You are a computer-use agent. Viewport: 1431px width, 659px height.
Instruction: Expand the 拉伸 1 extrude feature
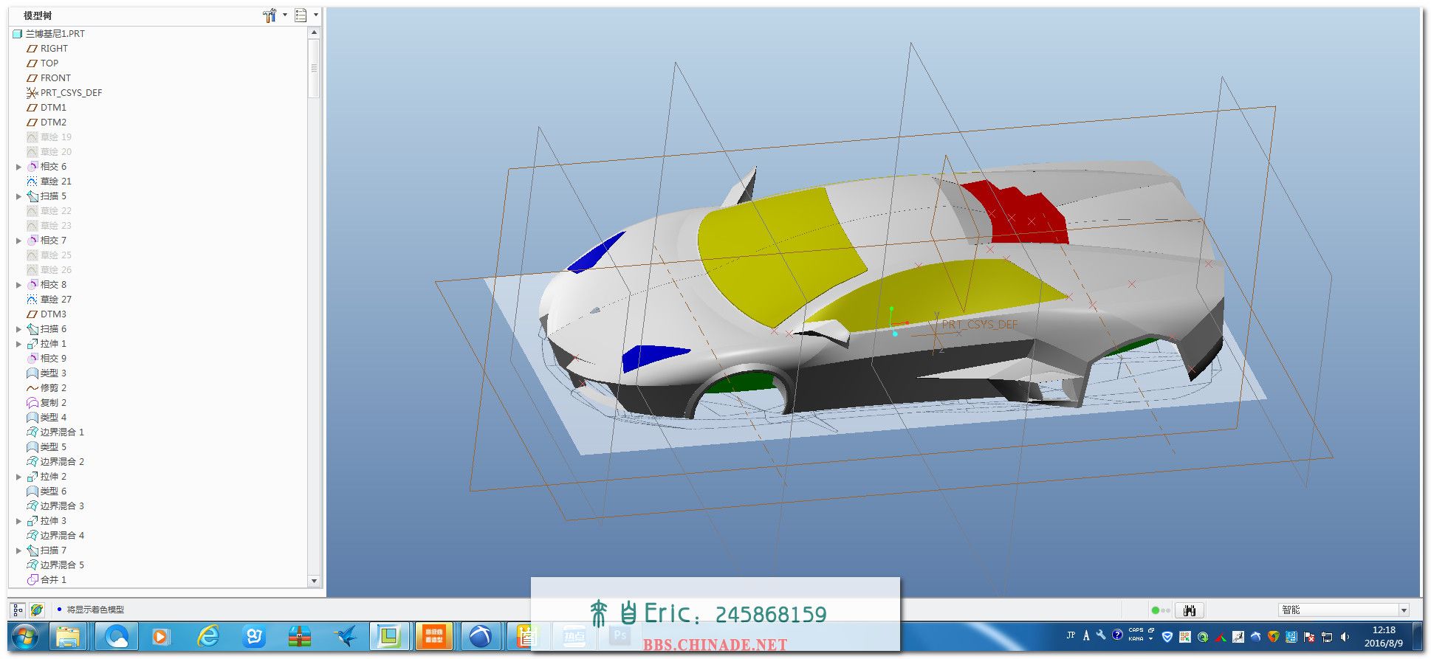[19, 344]
